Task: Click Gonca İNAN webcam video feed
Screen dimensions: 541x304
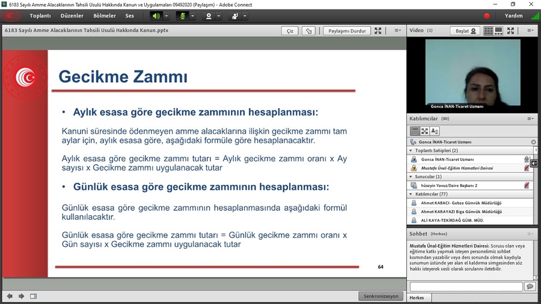Action: (x=472, y=72)
